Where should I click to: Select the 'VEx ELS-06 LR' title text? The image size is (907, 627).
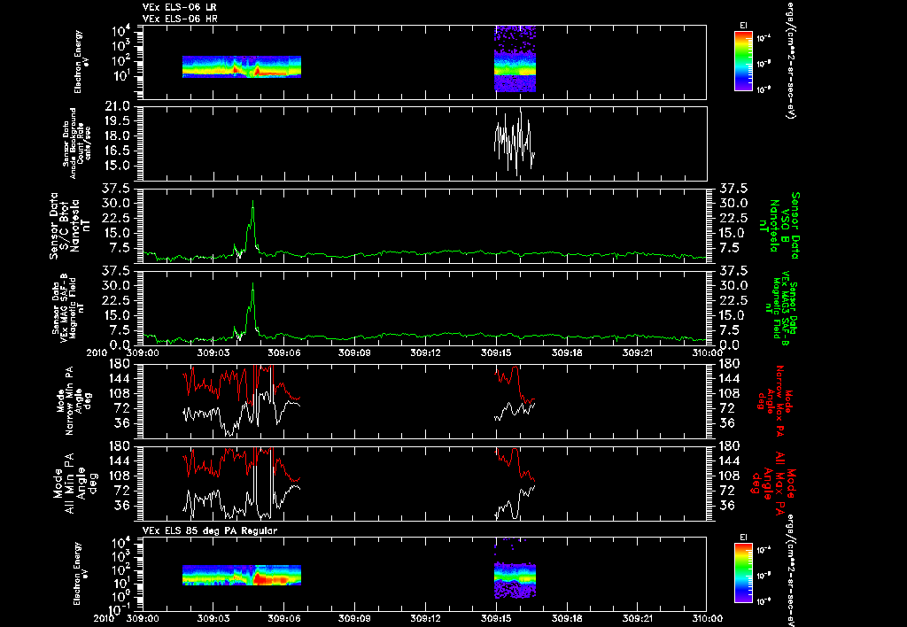(x=179, y=7)
